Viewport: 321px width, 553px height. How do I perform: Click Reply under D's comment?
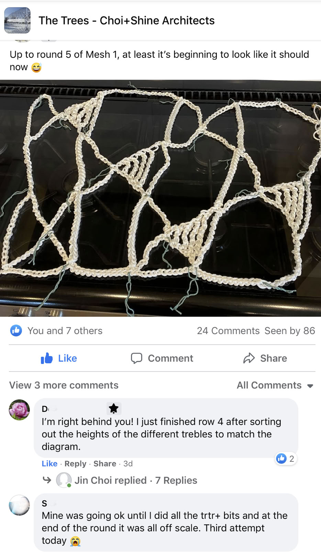75,463
